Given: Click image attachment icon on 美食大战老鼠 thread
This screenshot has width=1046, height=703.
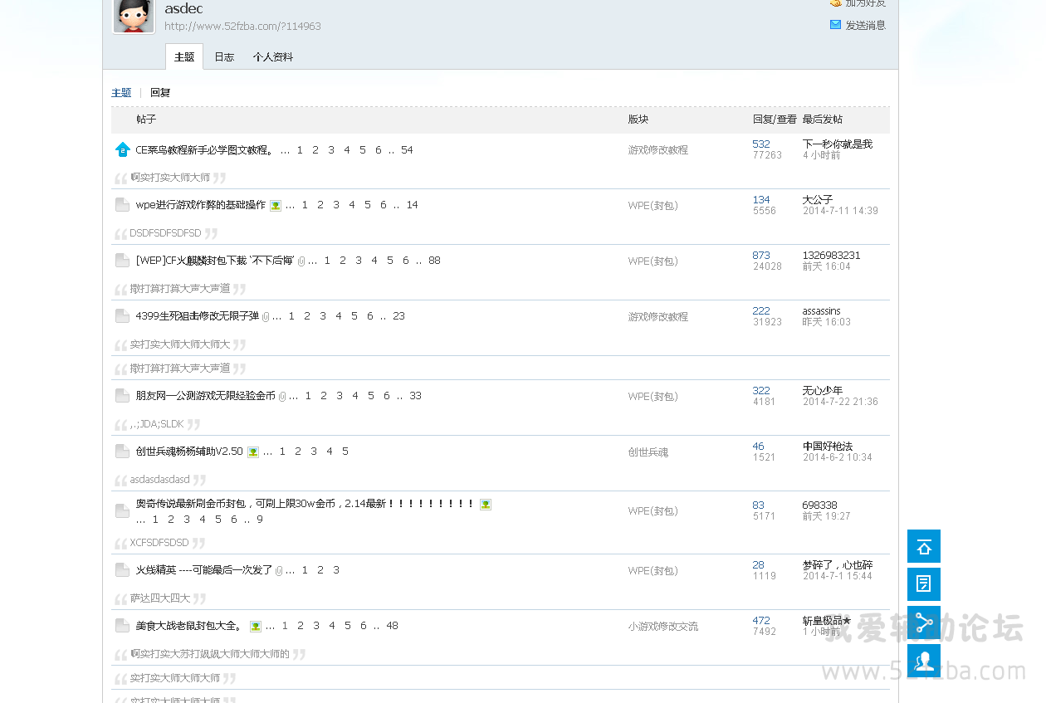Looking at the screenshot, I should [x=256, y=627].
